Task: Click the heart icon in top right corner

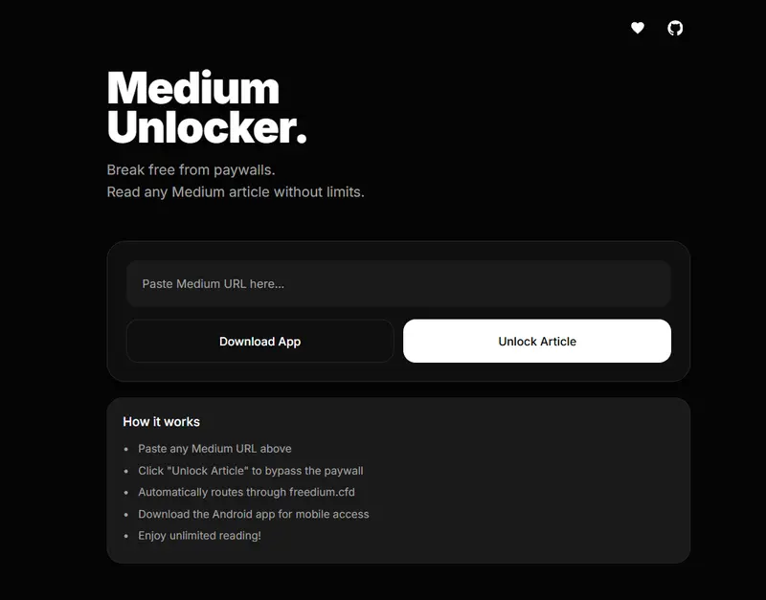Action: coord(636,29)
